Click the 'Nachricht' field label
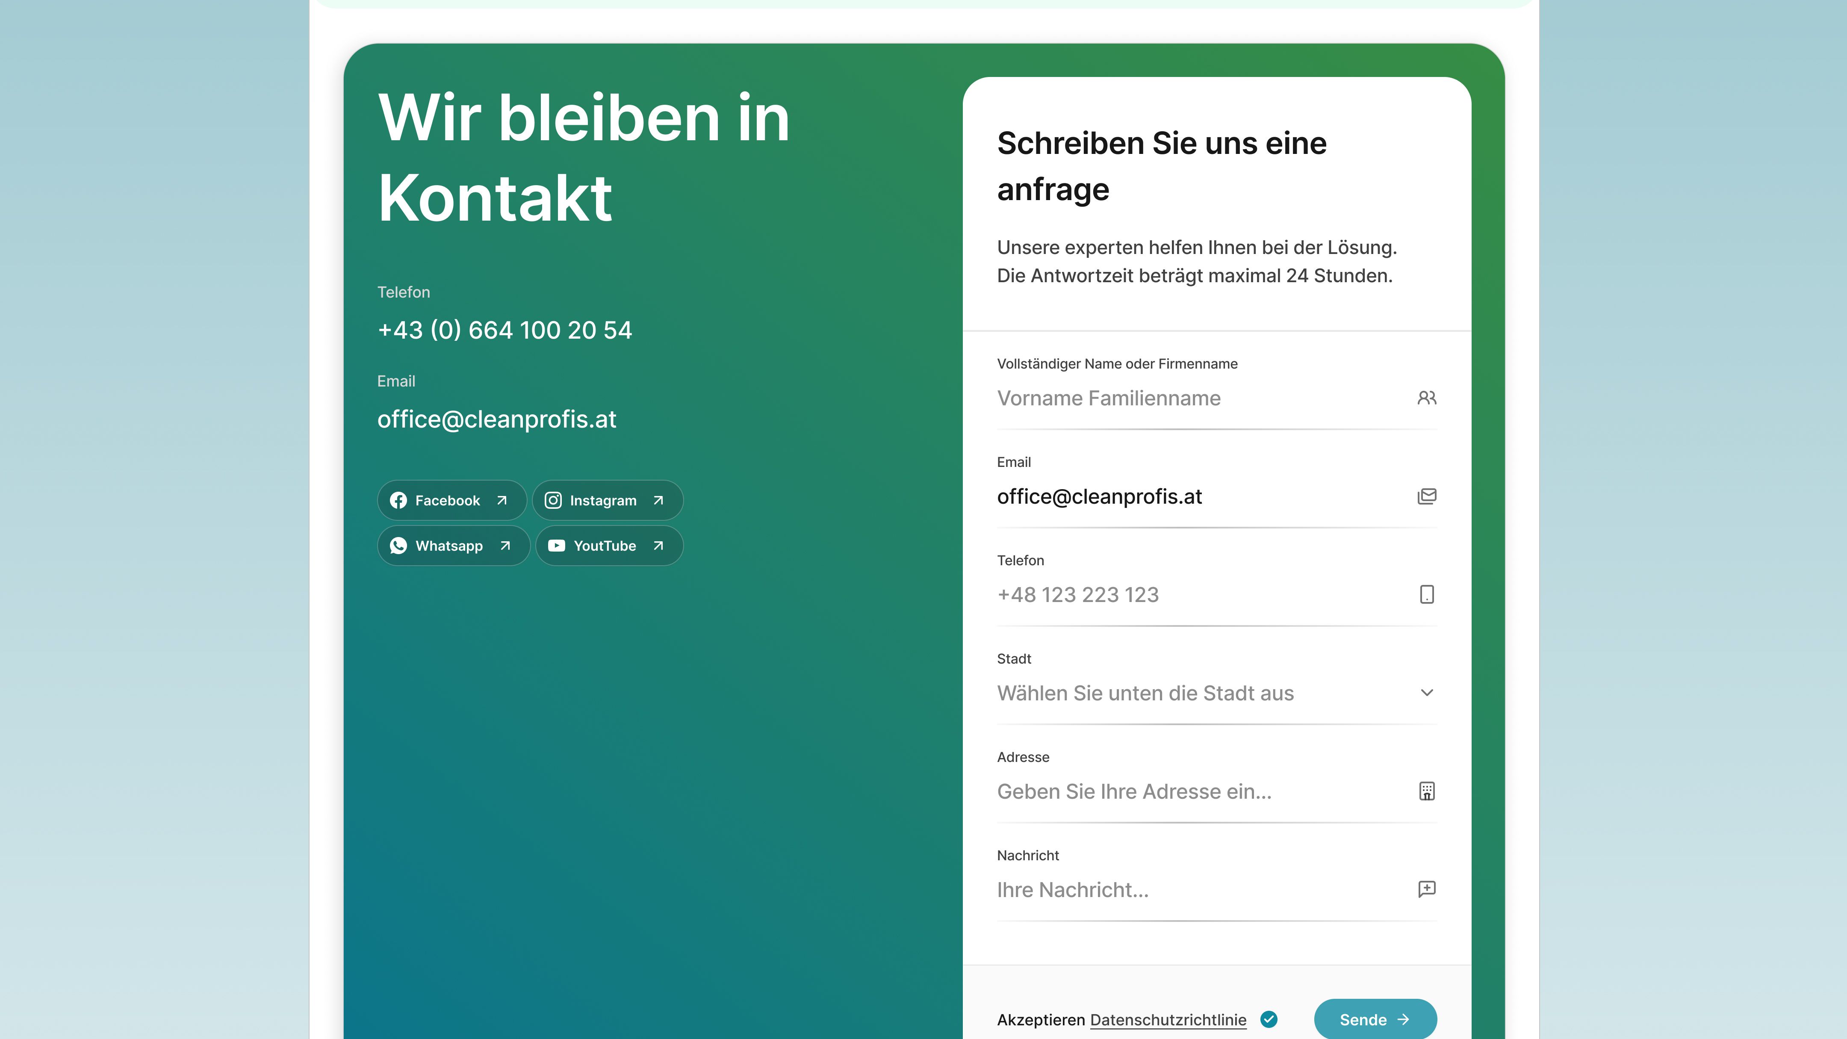 [1027, 855]
